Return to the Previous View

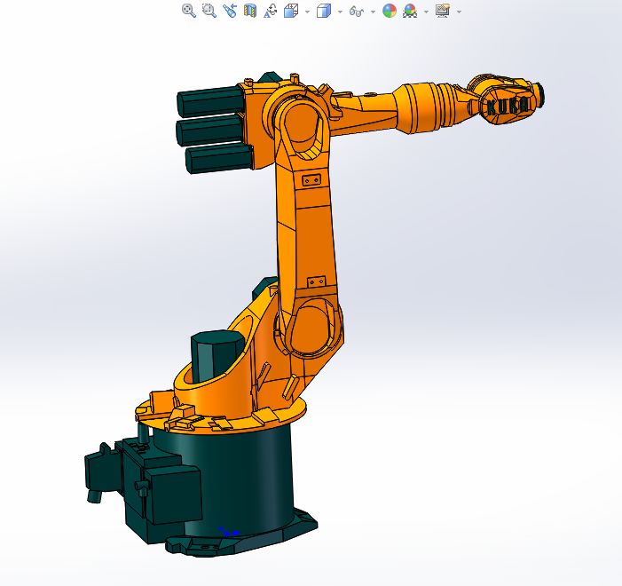tap(230, 11)
